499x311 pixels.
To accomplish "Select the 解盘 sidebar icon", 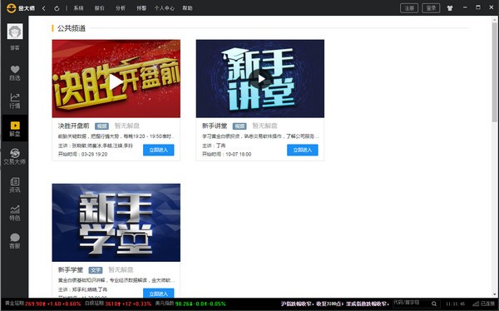I will click(15, 128).
